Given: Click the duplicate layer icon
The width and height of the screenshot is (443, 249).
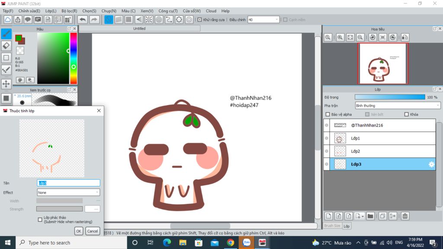Looking at the screenshot, I should pos(382,216).
